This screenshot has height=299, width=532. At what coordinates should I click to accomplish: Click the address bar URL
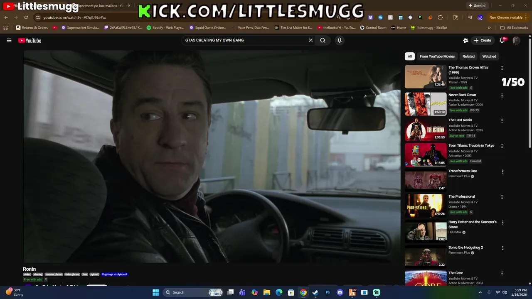(x=75, y=17)
